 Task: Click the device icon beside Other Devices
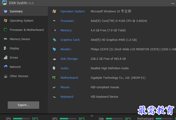coord(6,76)
